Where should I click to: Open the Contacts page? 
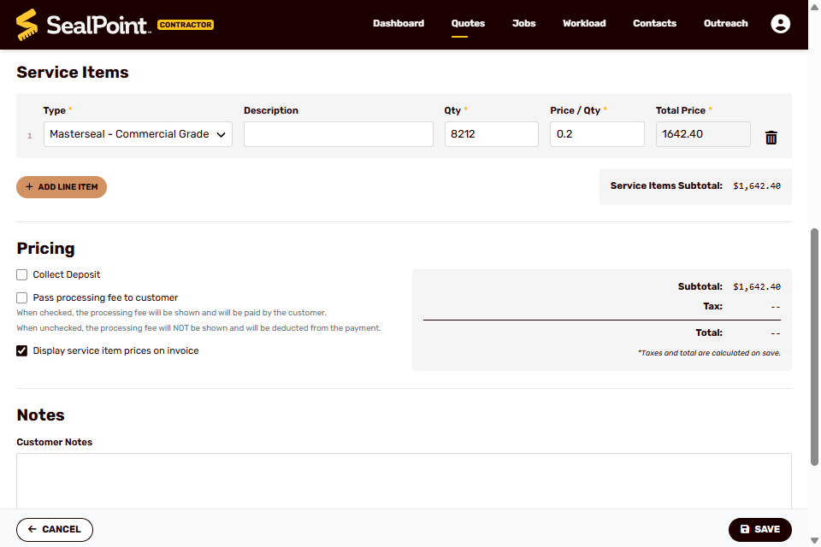tap(654, 24)
